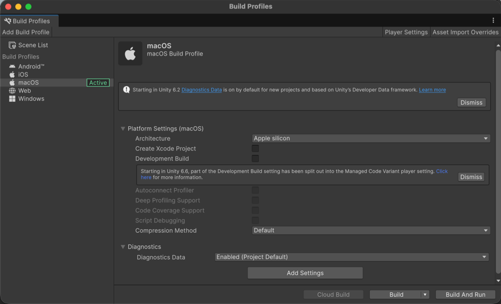Image resolution: width=501 pixels, height=304 pixels.
Task: Open the Compression Method dropdown
Action: (370, 230)
